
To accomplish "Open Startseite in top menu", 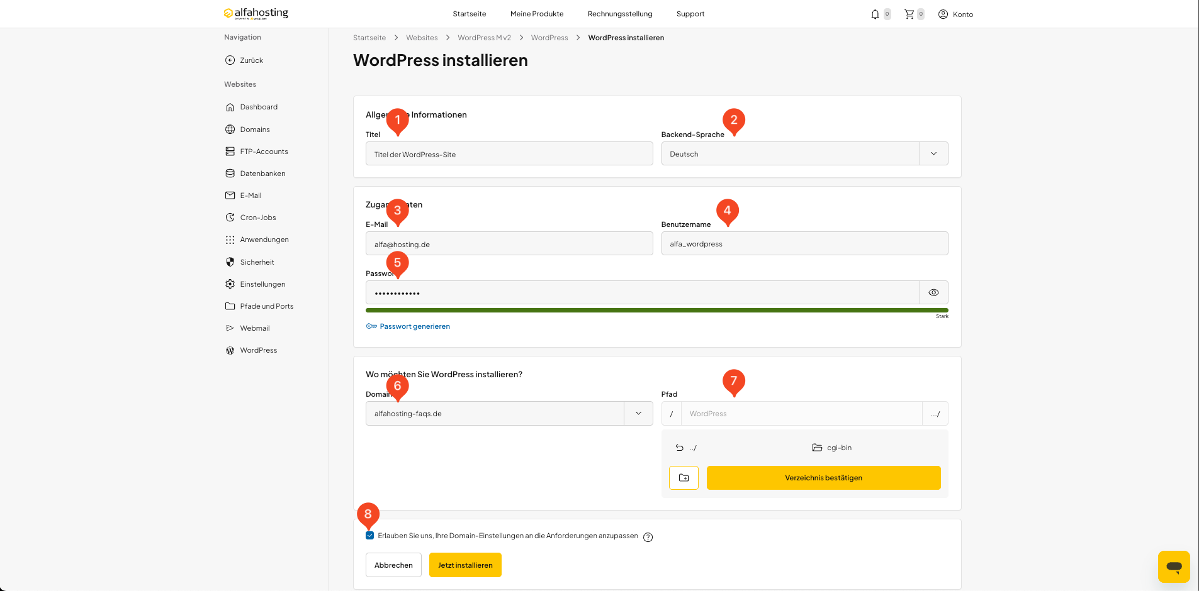I will 470,14.
